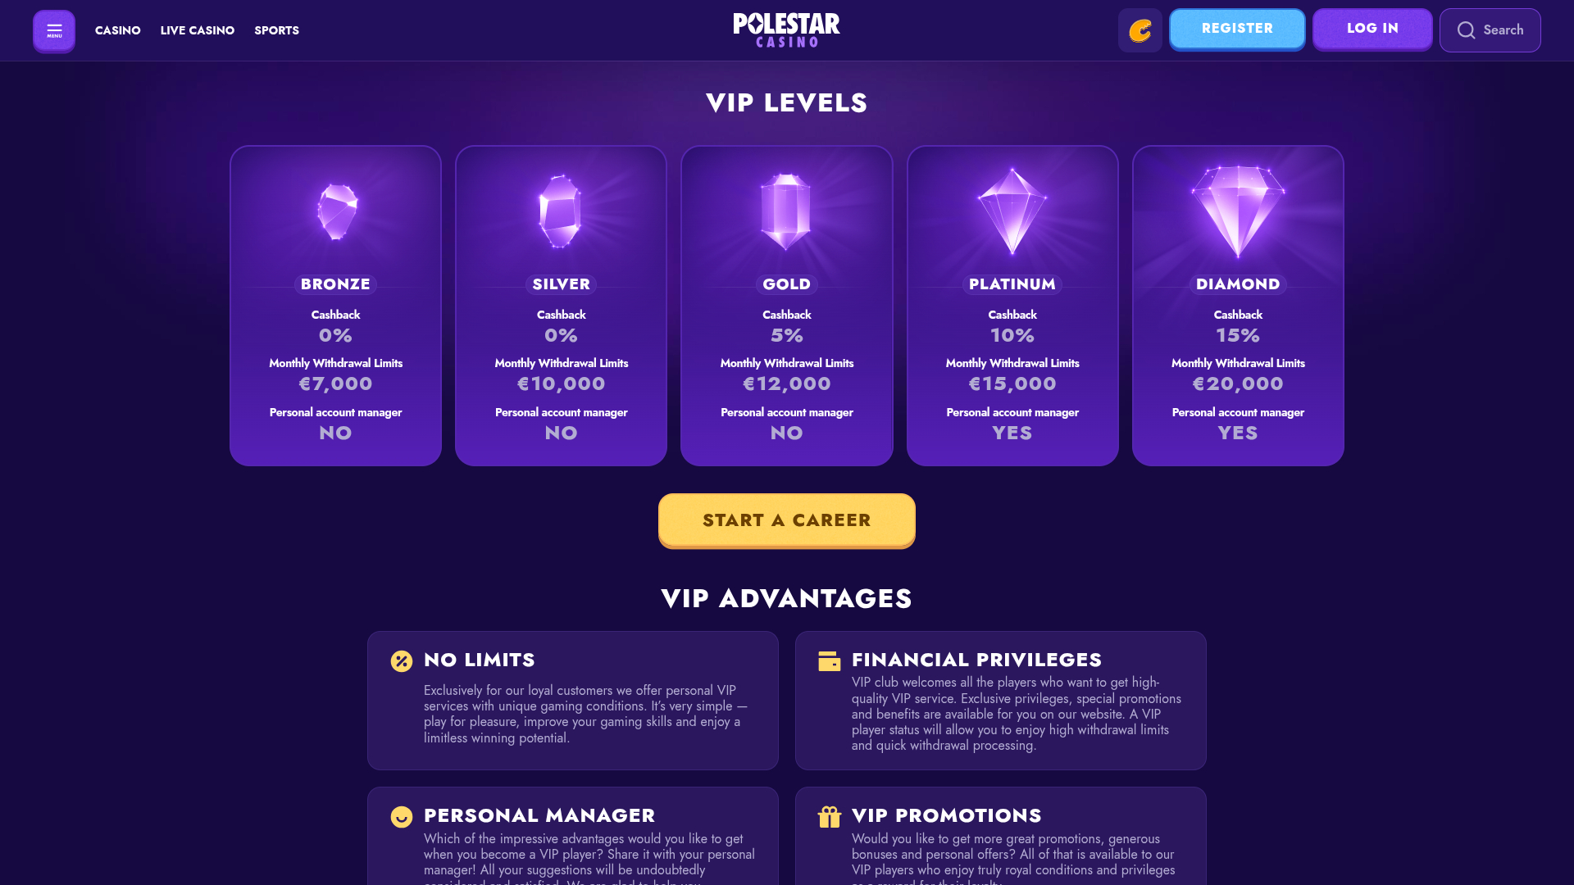Click the gift icon beside VIP Promotions

tap(829, 816)
